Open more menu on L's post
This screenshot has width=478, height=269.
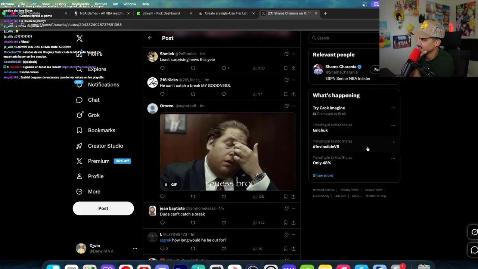point(294,235)
